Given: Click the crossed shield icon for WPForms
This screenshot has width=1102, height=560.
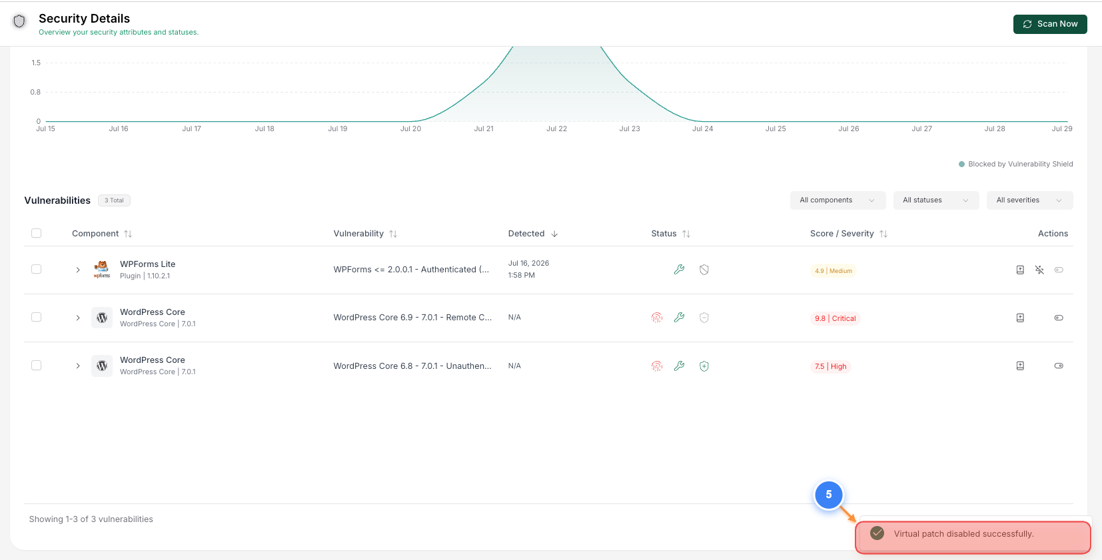Looking at the screenshot, I should [x=704, y=270].
